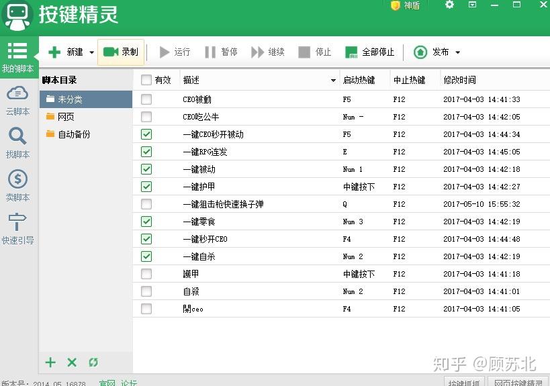This screenshot has height=386, width=550.
Task: Open the title bar dropdown menu icon
Action: tap(473, 5)
